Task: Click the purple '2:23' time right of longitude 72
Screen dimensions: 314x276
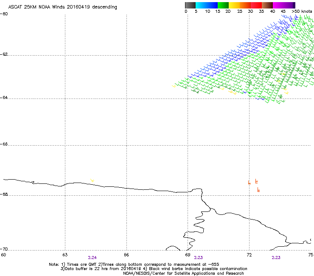Action: [276, 258]
